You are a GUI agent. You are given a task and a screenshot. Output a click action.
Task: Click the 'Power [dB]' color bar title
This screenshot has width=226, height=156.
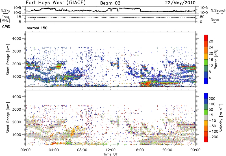216,59
